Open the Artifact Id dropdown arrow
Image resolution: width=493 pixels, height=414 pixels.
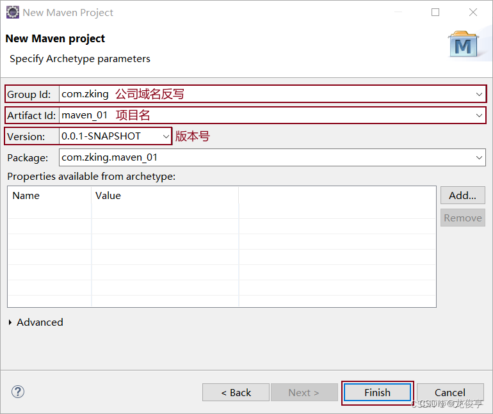click(479, 115)
